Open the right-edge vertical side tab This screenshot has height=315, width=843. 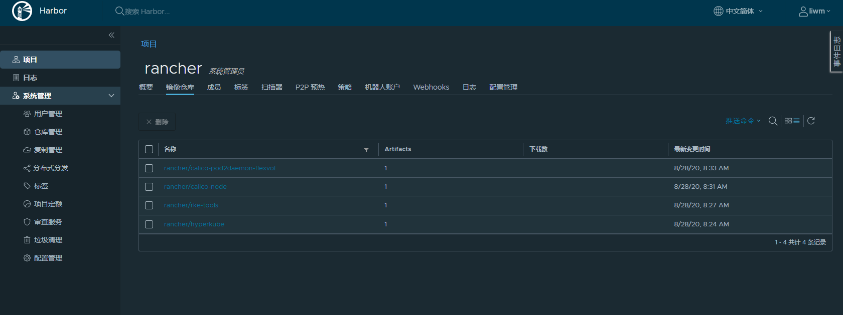(x=836, y=52)
